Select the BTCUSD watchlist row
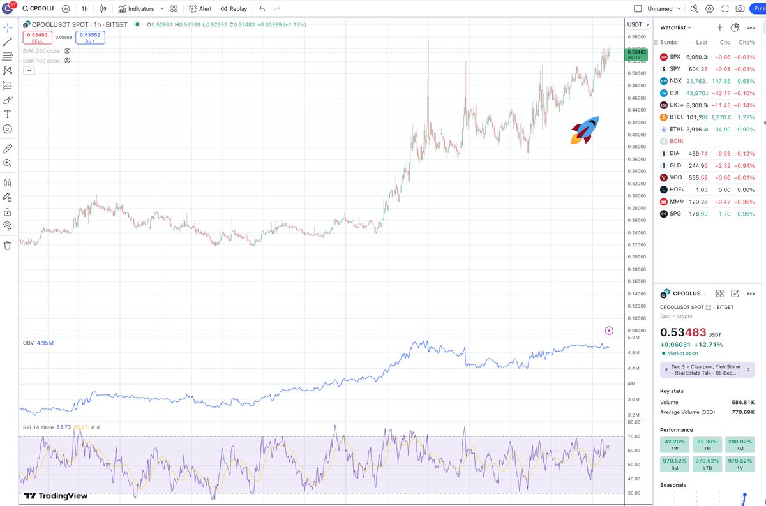The width and height of the screenshot is (766, 506). point(708,117)
